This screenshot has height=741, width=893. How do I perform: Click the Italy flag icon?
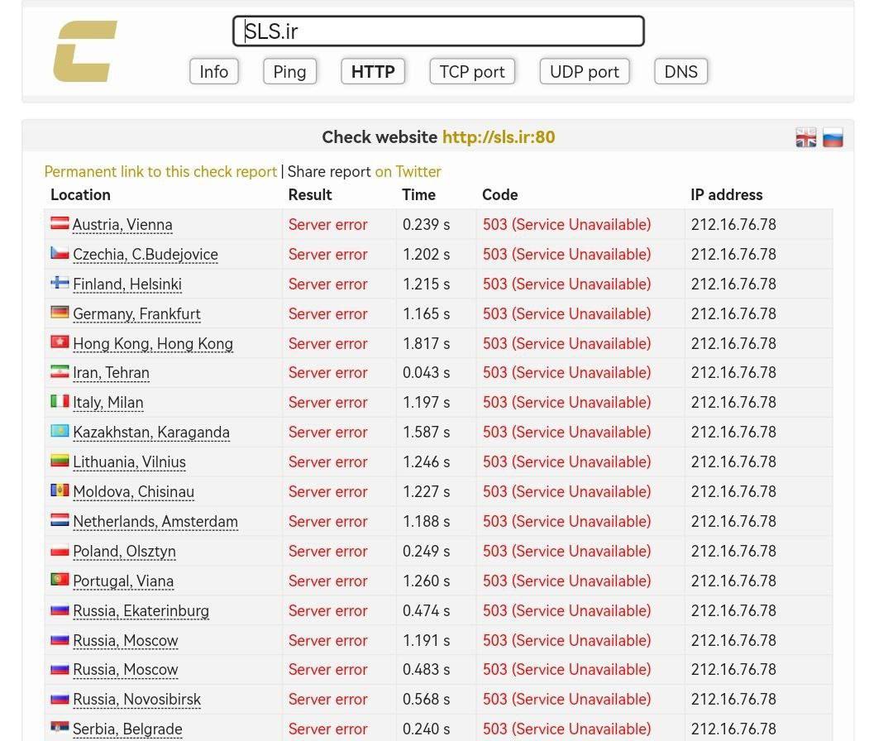[x=60, y=401]
